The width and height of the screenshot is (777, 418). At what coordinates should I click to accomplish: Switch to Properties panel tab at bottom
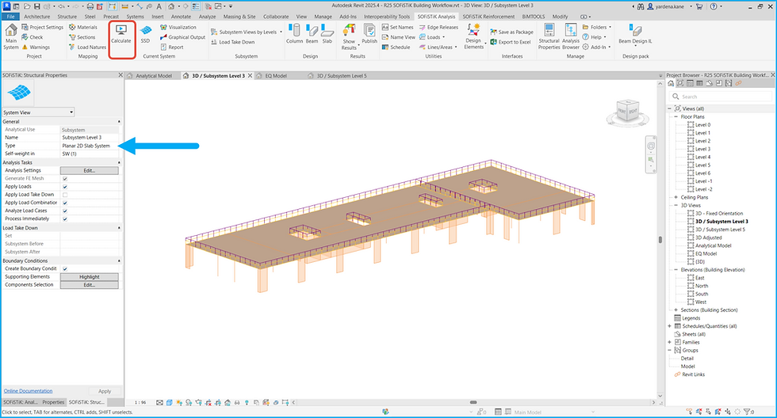[x=53, y=402]
